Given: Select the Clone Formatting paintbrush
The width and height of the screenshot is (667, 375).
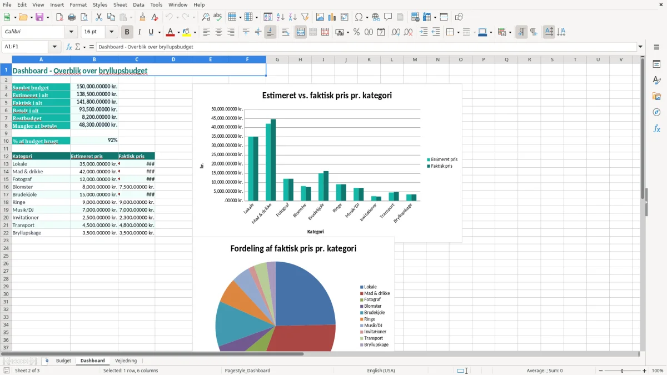Looking at the screenshot, I should [x=142, y=17].
